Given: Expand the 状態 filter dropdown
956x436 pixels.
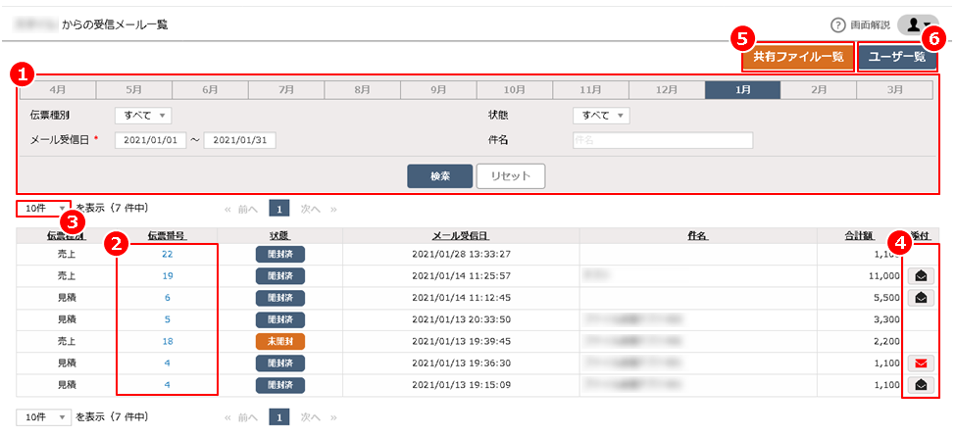Looking at the screenshot, I should (x=600, y=116).
